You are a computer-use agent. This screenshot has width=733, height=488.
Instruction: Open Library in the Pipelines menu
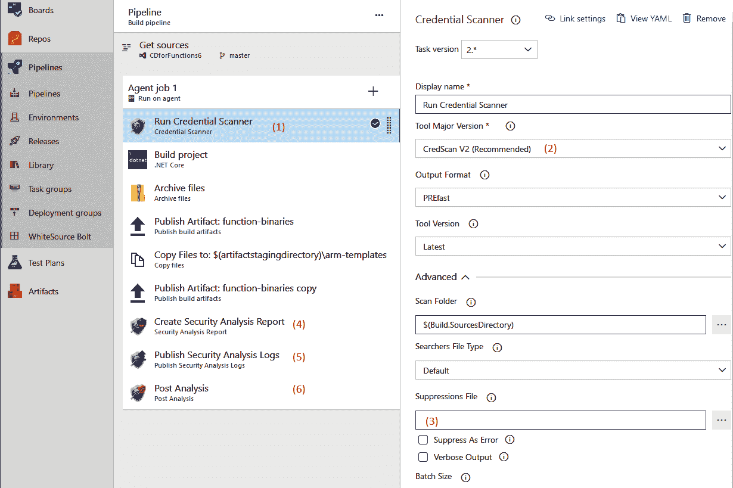click(x=41, y=165)
